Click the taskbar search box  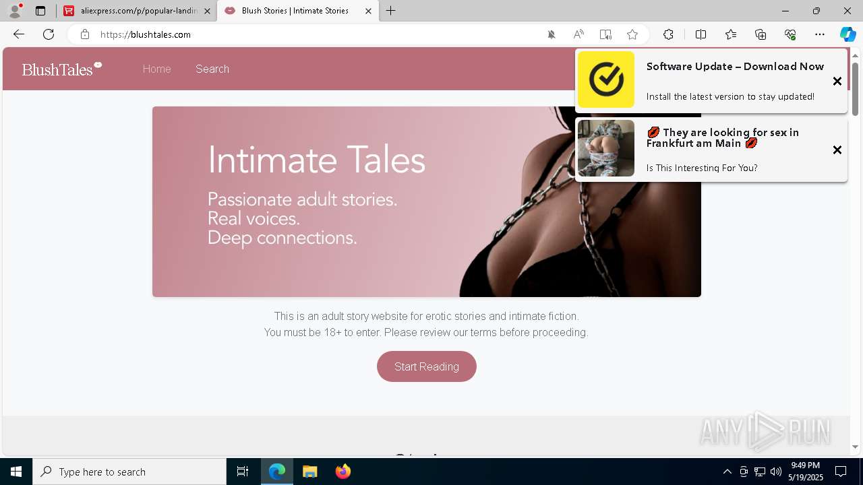click(x=129, y=472)
